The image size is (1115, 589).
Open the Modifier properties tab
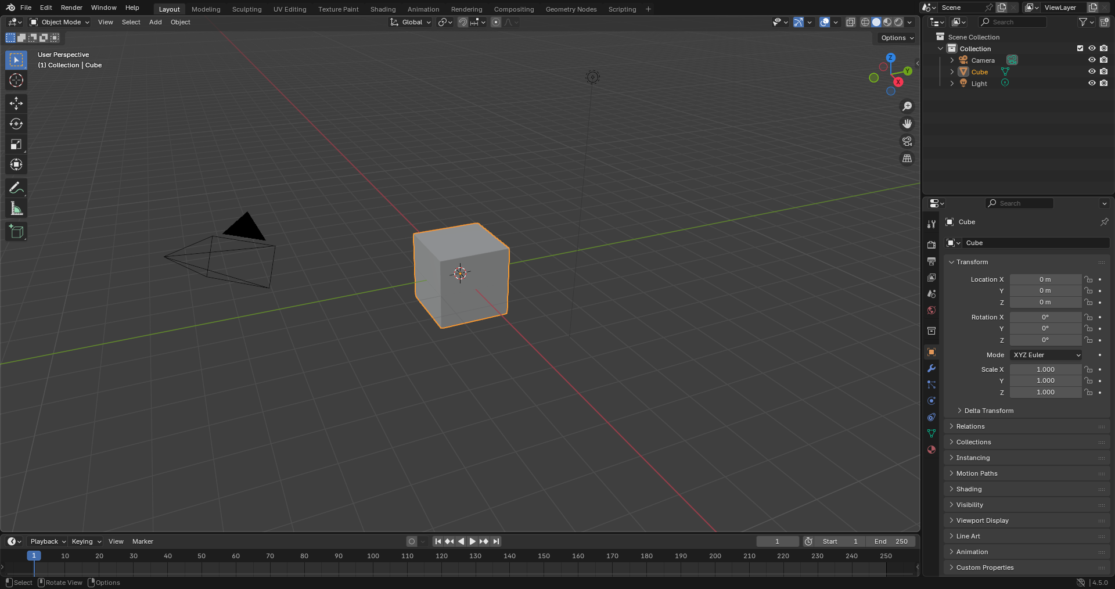[931, 369]
